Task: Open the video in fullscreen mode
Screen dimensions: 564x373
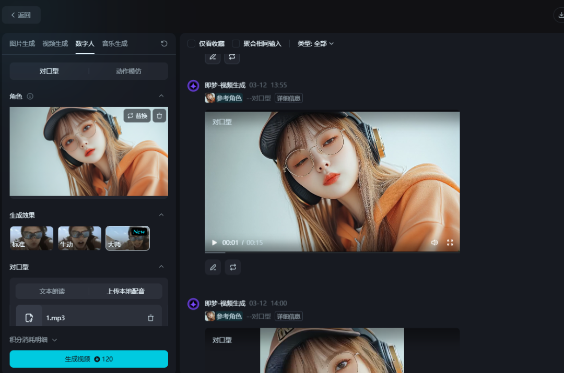Action: pyautogui.click(x=450, y=243)
